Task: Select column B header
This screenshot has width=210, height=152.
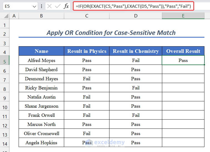Action: coord(41,16)
